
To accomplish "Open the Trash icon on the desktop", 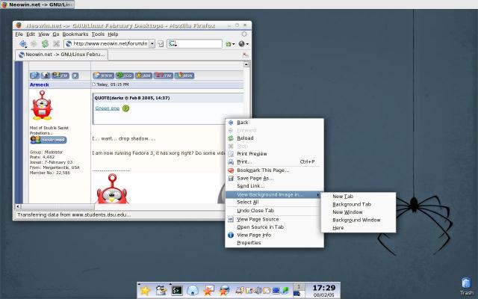I will (x=466, y=286).
